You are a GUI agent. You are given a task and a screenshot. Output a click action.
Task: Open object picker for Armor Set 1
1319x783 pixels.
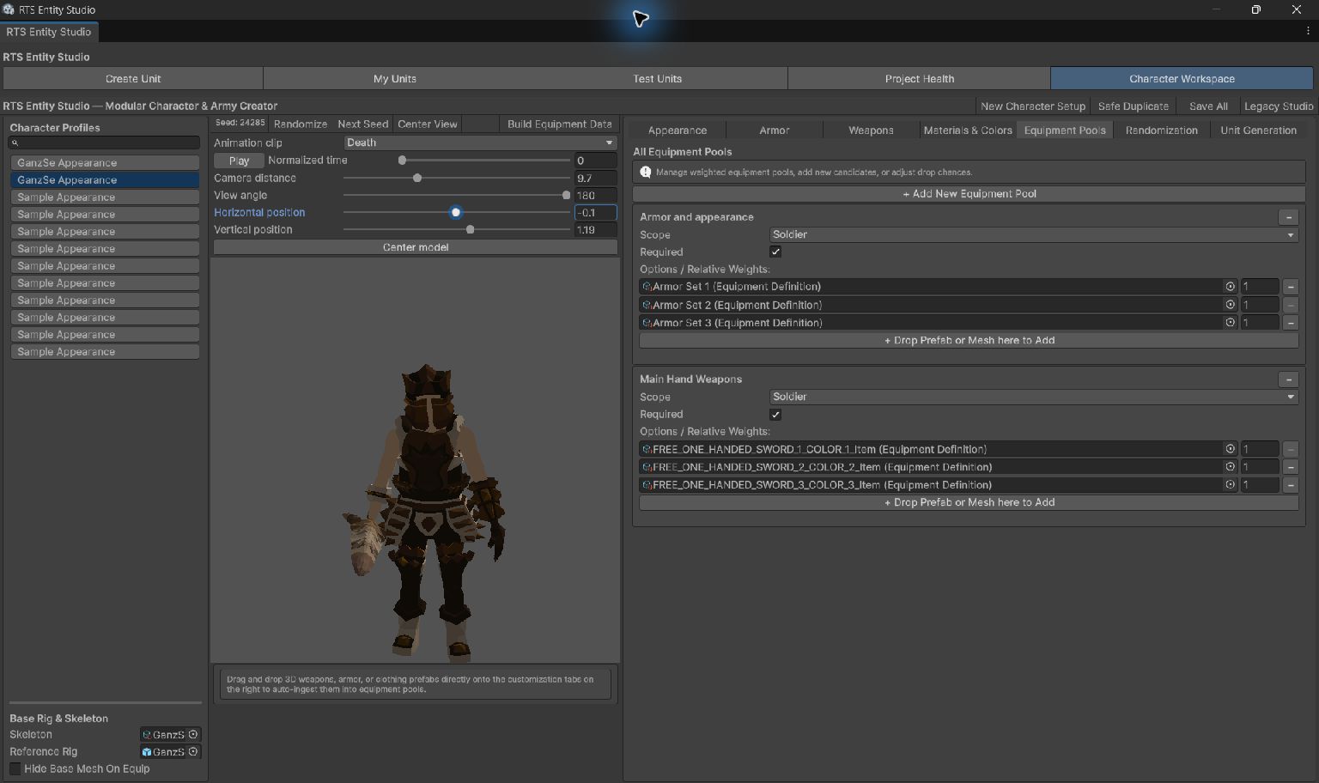pos(1230,287)
